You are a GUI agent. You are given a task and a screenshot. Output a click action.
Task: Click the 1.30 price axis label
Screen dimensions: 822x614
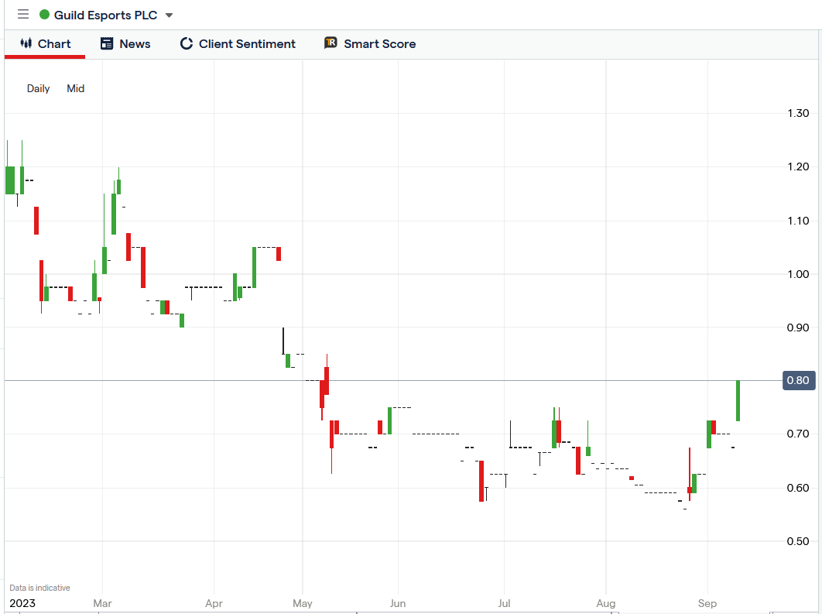[x=798, y=113]
